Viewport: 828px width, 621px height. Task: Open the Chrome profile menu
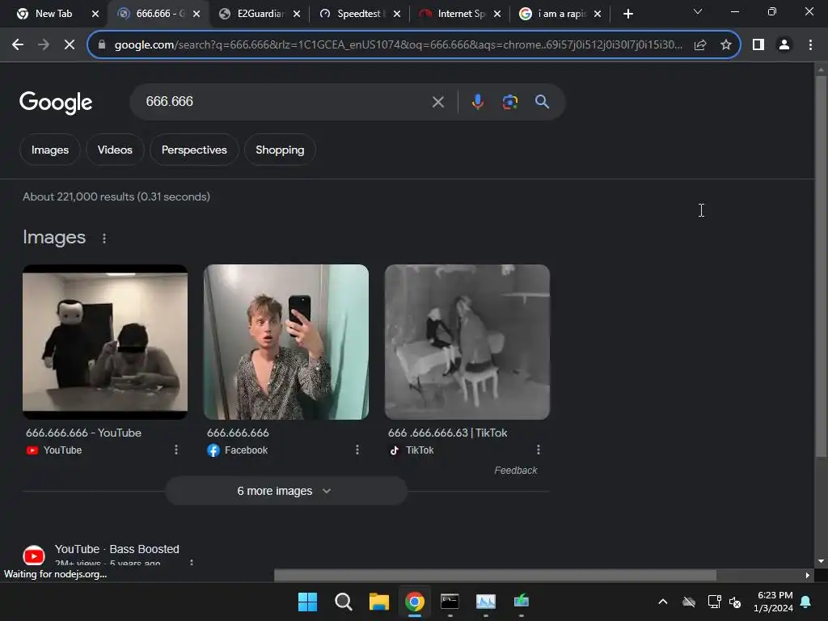784,45
